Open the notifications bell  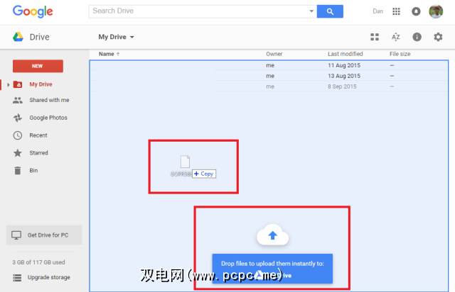point(416,11)
